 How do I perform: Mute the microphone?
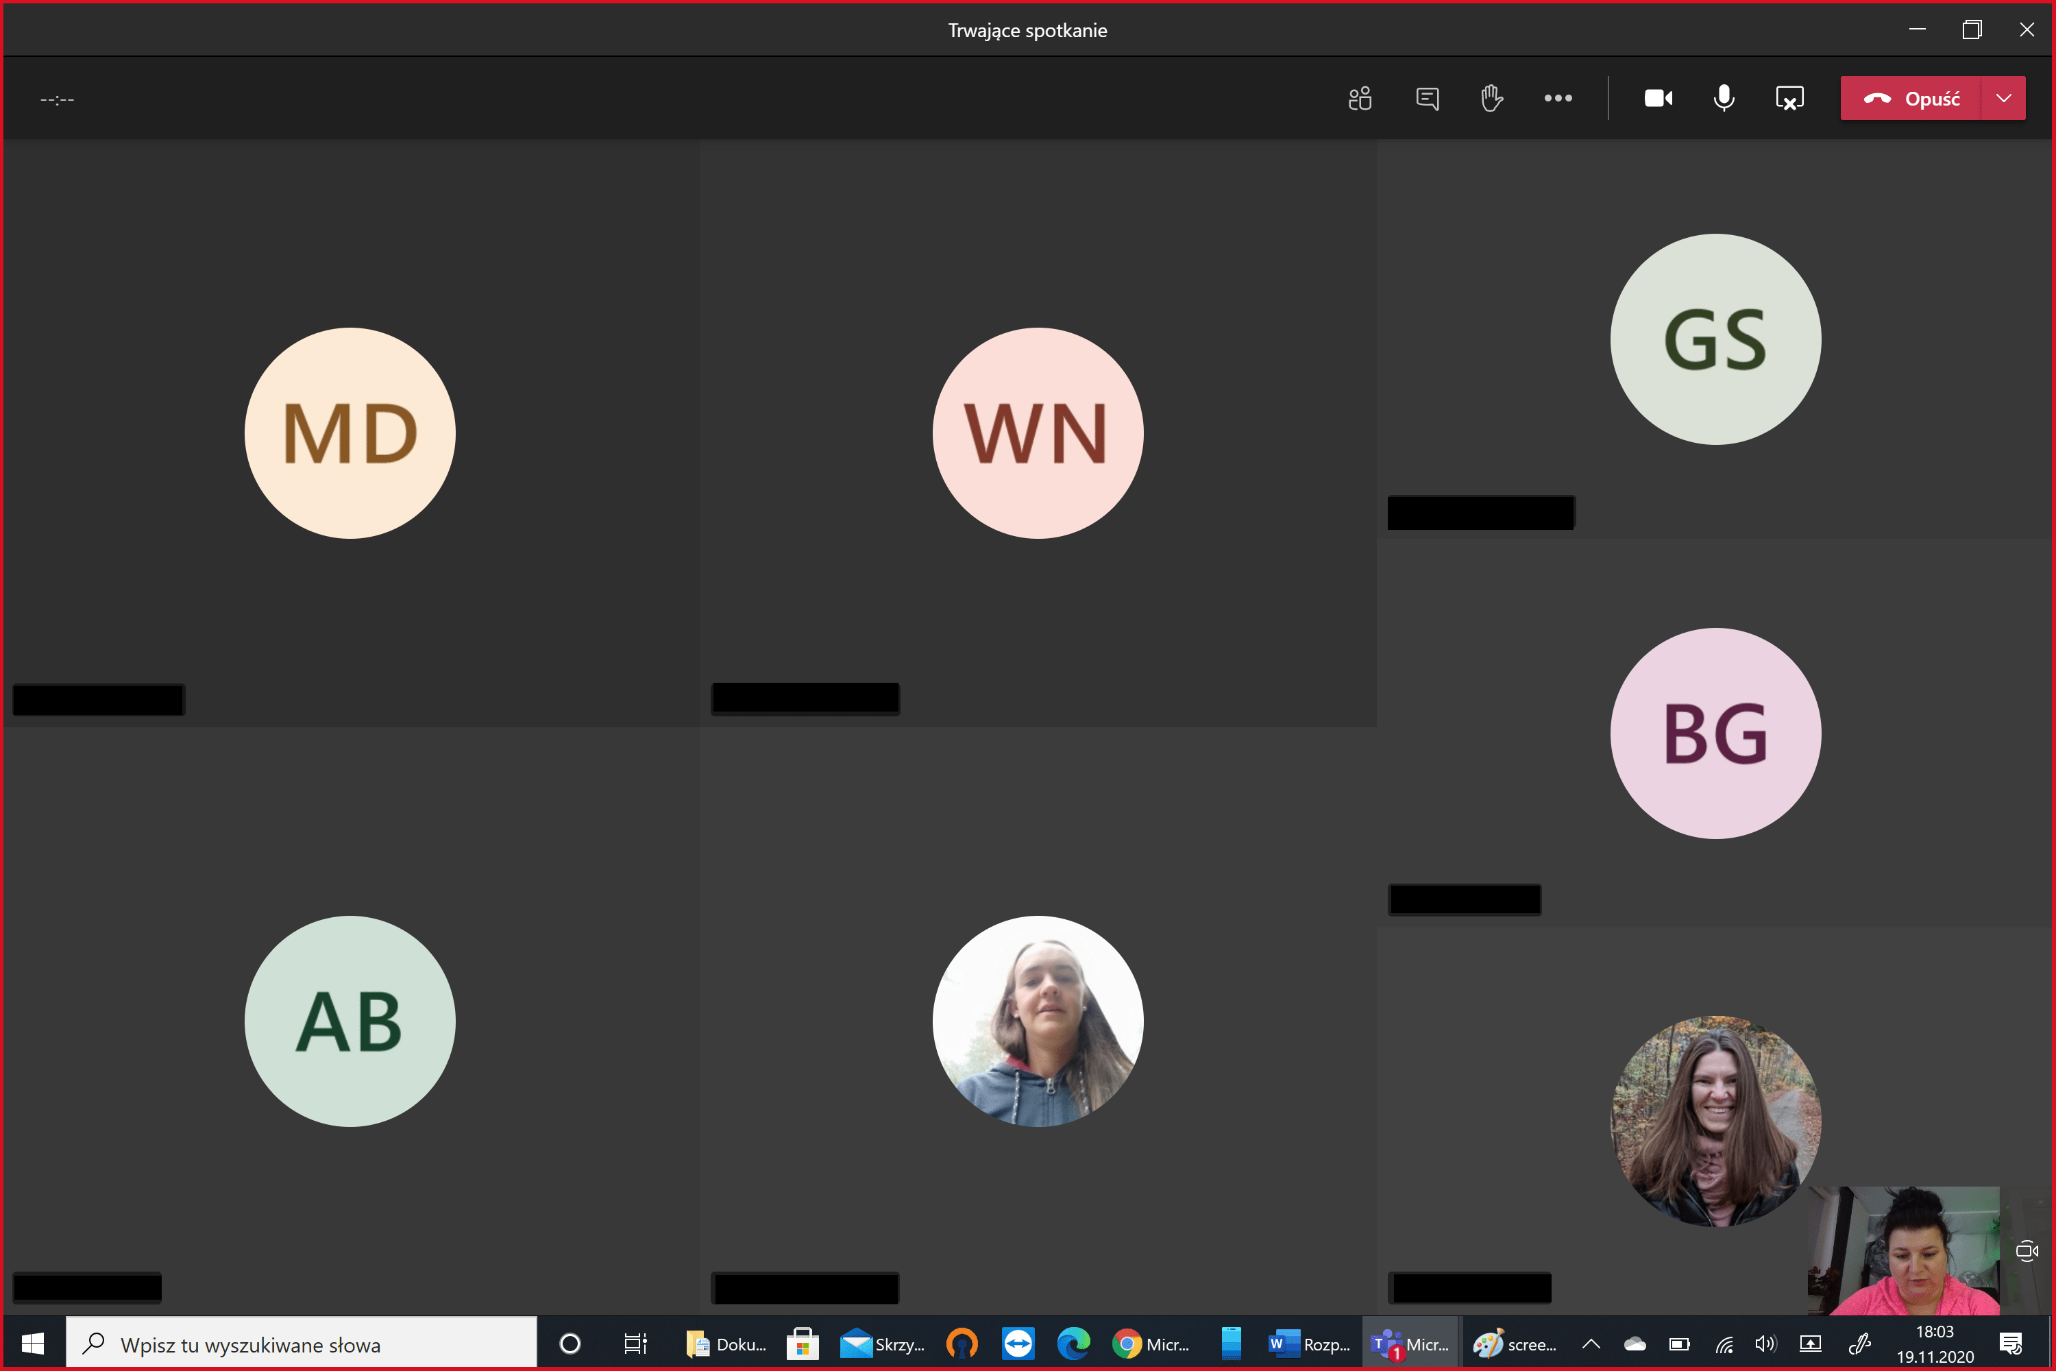[1724, 98]
